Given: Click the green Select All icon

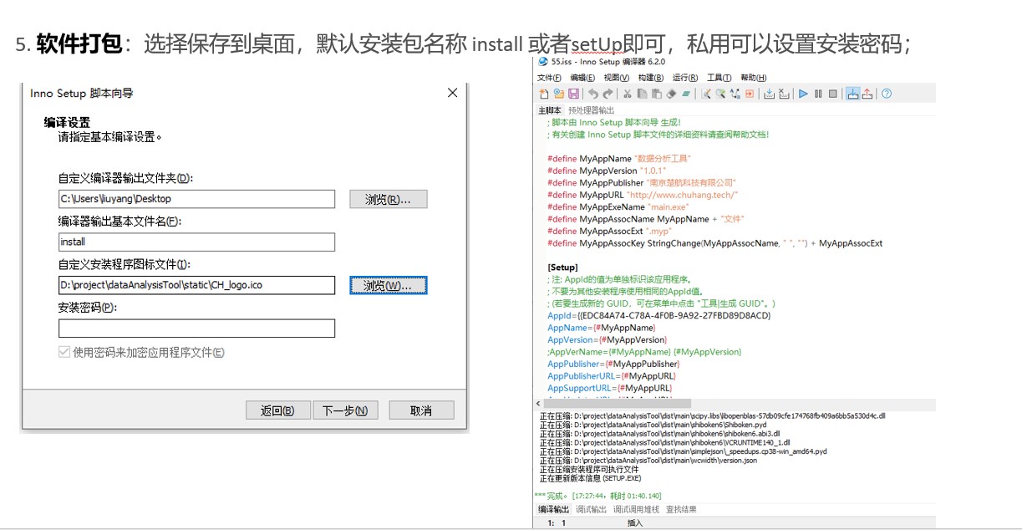Looking at the screenshot, I should (x=685, y=94).
